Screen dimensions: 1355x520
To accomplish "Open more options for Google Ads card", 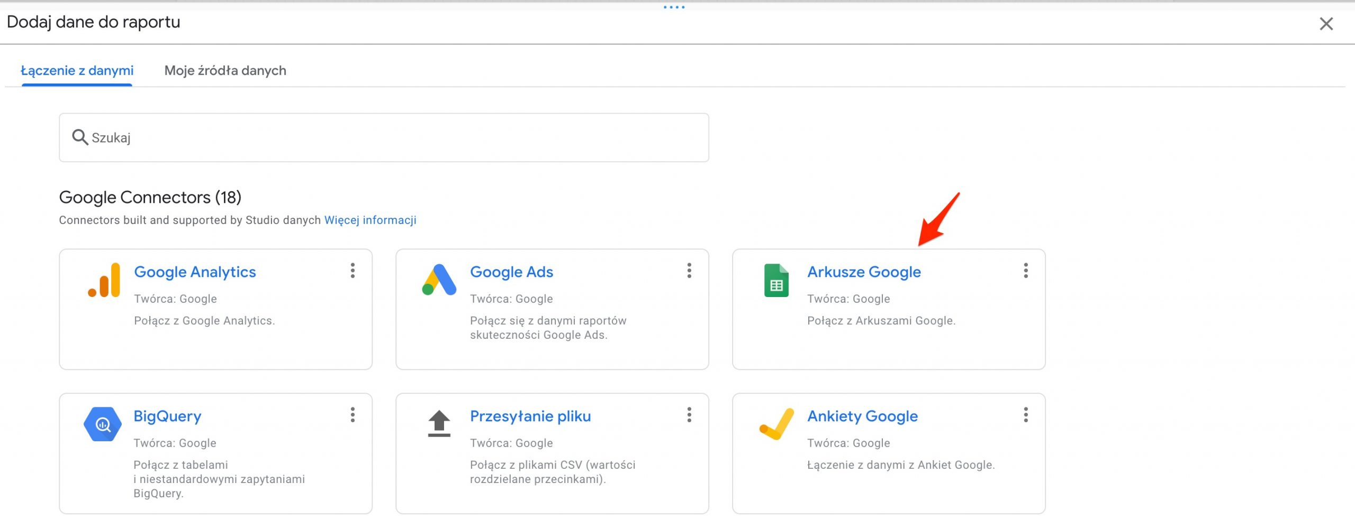I will 689,271.
